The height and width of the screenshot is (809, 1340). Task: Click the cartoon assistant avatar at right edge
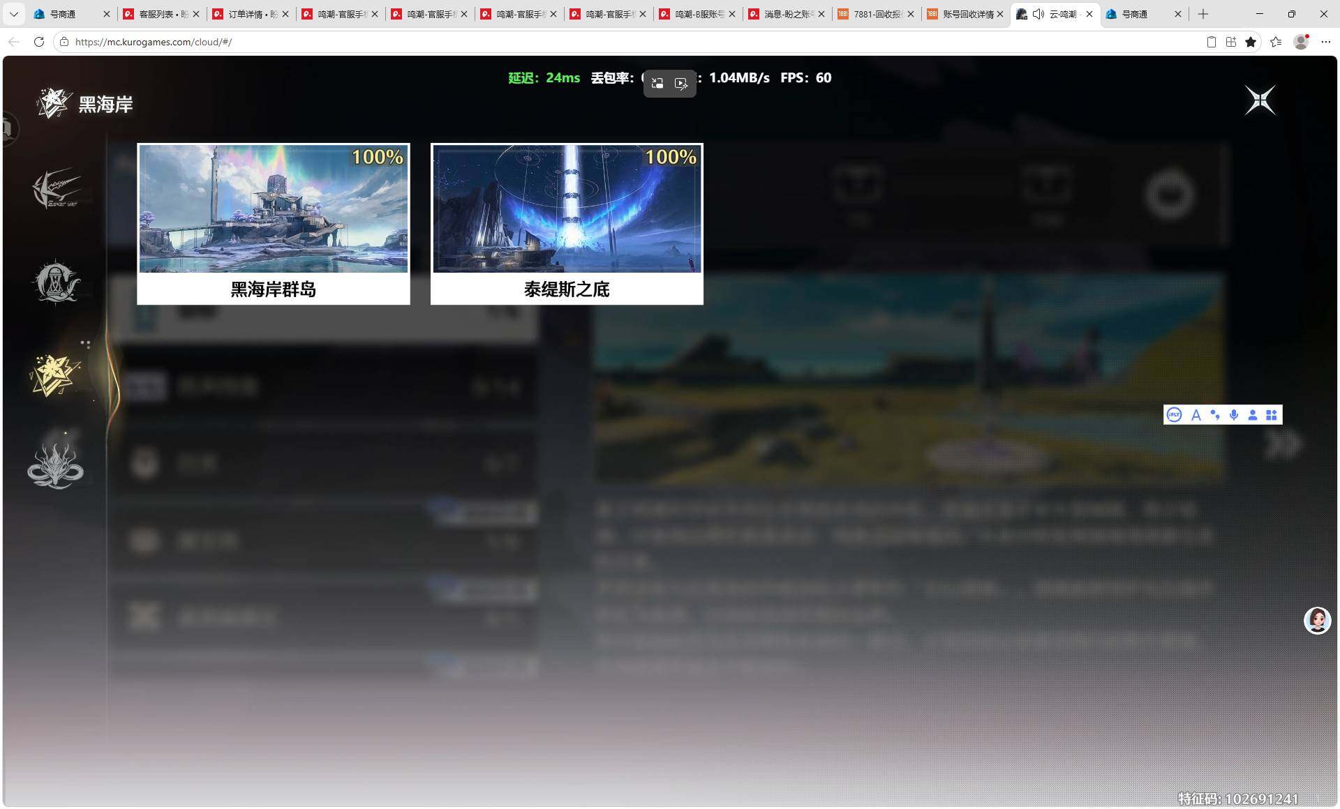point(1318,620)
